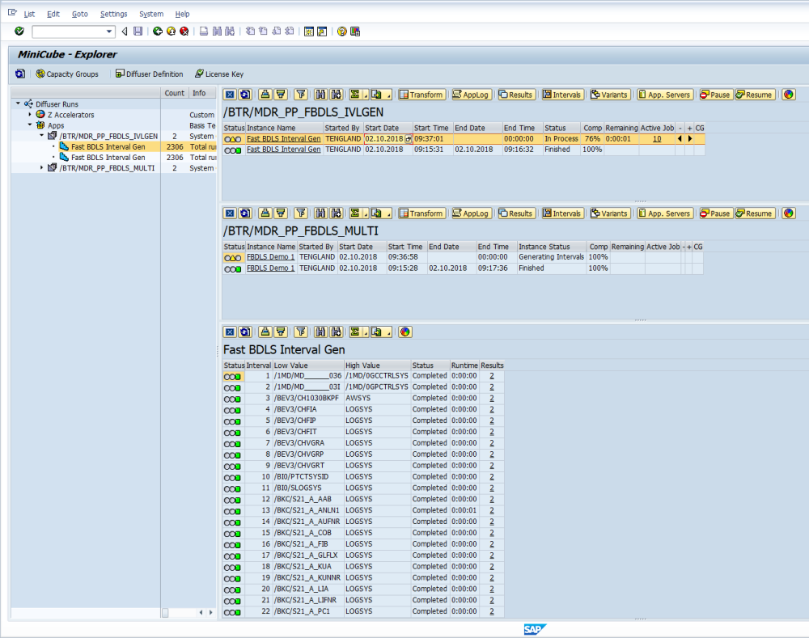
Task: Click the red Cancel icon in toolbar
Action: 184,32
